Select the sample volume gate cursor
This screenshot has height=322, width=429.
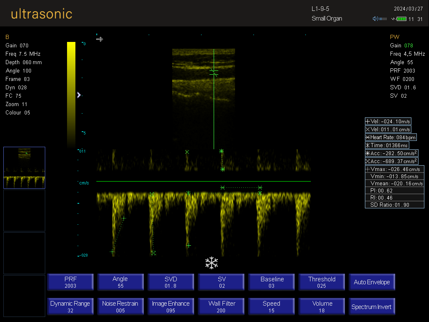pos(214,72)
